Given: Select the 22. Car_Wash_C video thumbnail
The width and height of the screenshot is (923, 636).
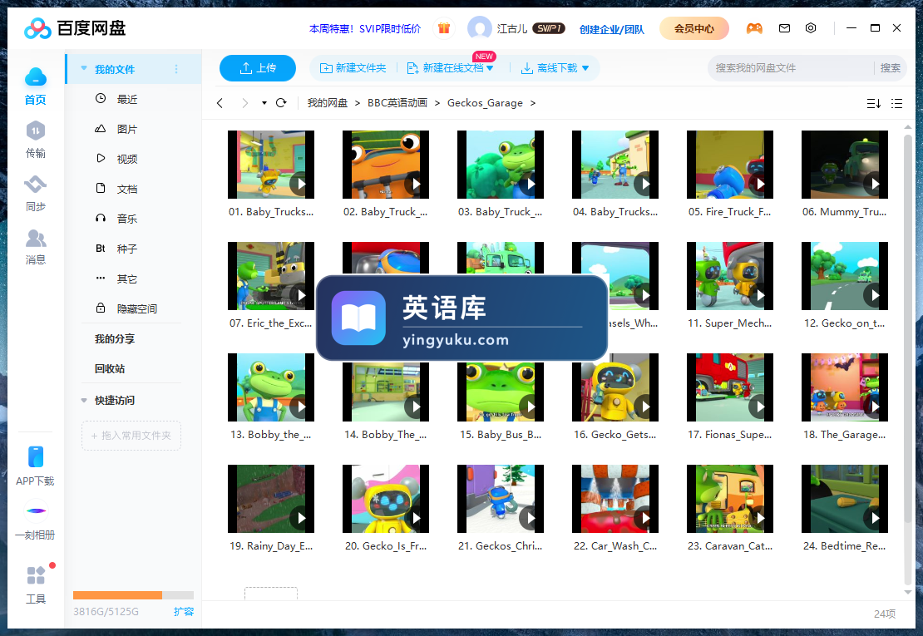Looking at the screenshot, I should (x=615, y=499).
